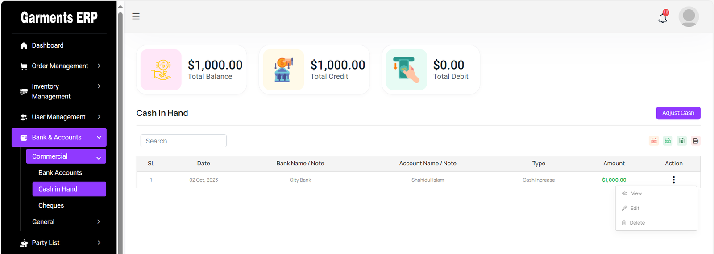The image size is (714, 254).
Task: Click the Search input field
Action: click(x=183, y=141)
